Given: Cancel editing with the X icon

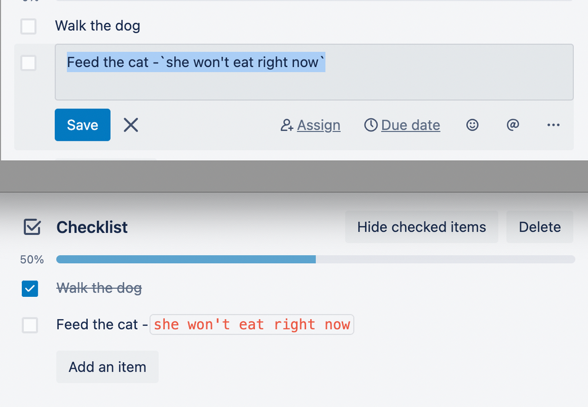Looking at the screenshot, I should [131, 125].
